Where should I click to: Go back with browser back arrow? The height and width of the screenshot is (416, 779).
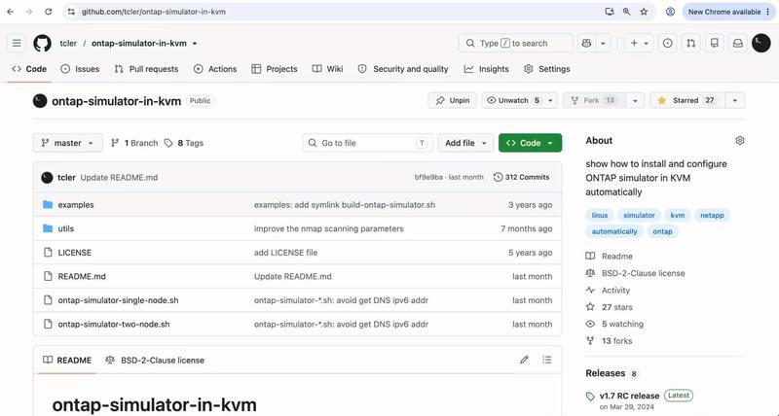[11, 12]
